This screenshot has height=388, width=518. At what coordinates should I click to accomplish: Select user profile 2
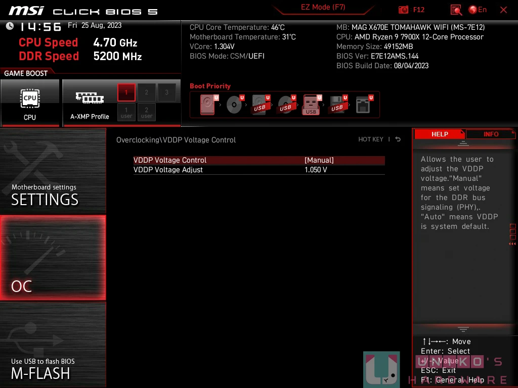tap(146, 113)
